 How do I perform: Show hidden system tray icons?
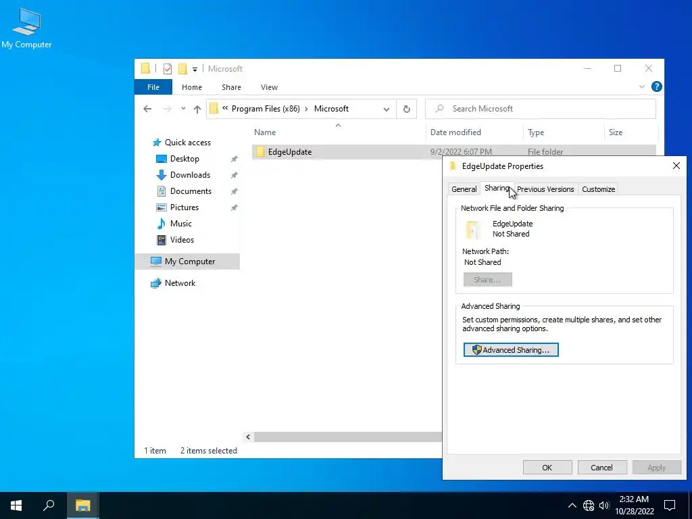click(572, 505)
